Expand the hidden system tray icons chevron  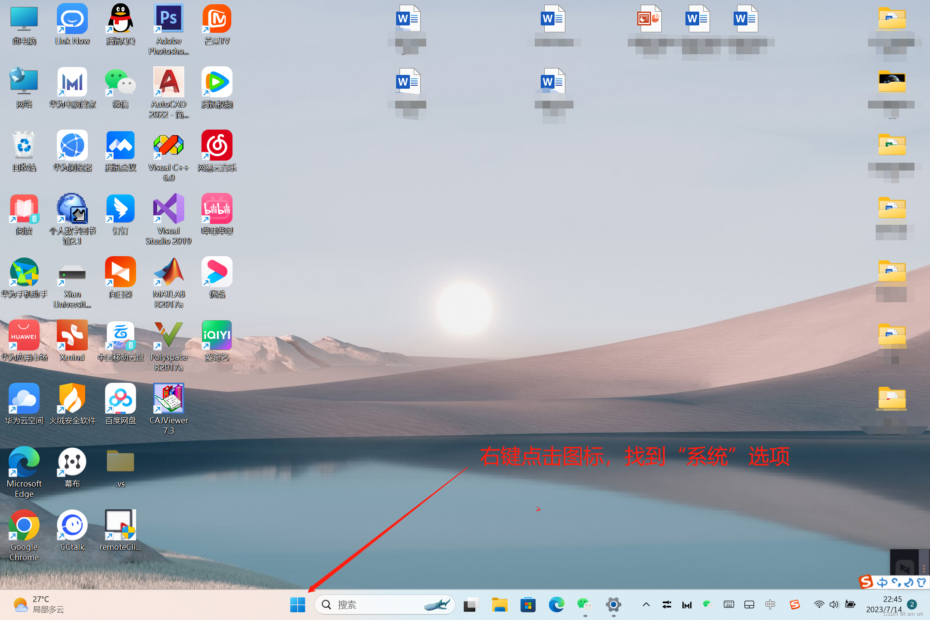646,605
